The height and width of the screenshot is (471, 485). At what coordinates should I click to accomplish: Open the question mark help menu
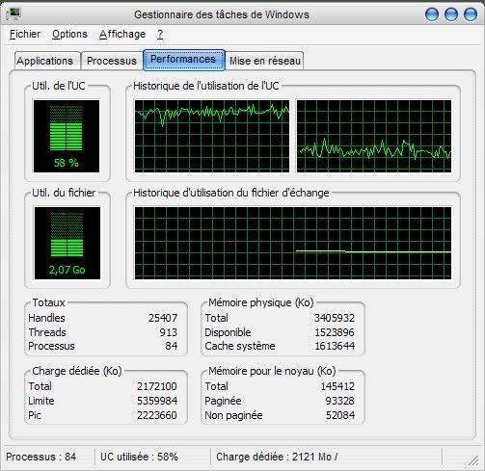[x=160, y=34]
